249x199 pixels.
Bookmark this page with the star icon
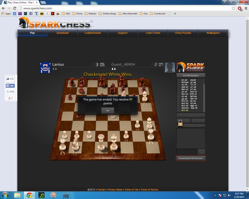coord(233,8)
